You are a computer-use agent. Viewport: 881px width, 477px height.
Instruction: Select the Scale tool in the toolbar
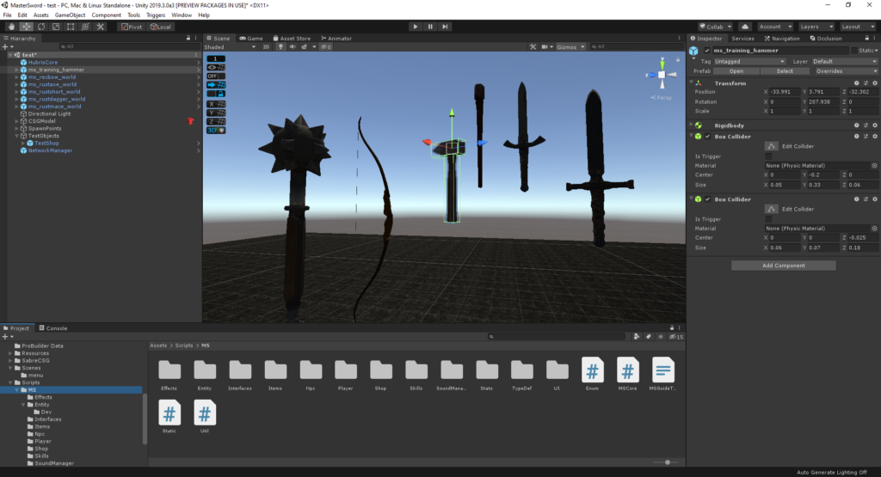pos(56,27)
